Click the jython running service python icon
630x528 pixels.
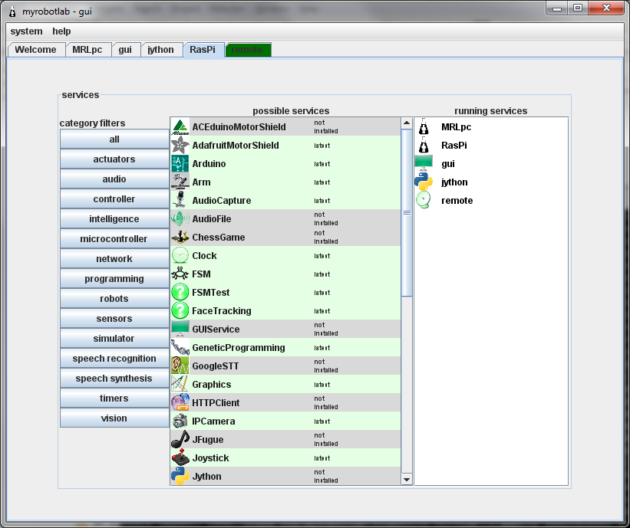coord(424,182)
